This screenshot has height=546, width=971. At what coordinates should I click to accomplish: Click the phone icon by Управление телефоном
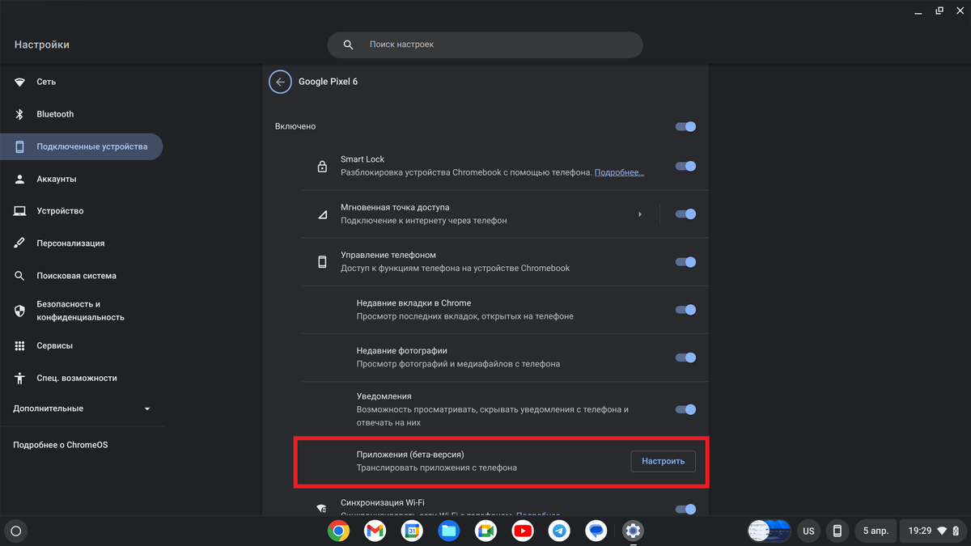tap(322, 262)
